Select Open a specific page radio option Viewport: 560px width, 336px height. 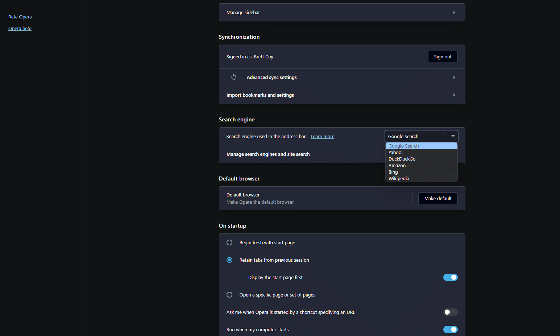229,295
